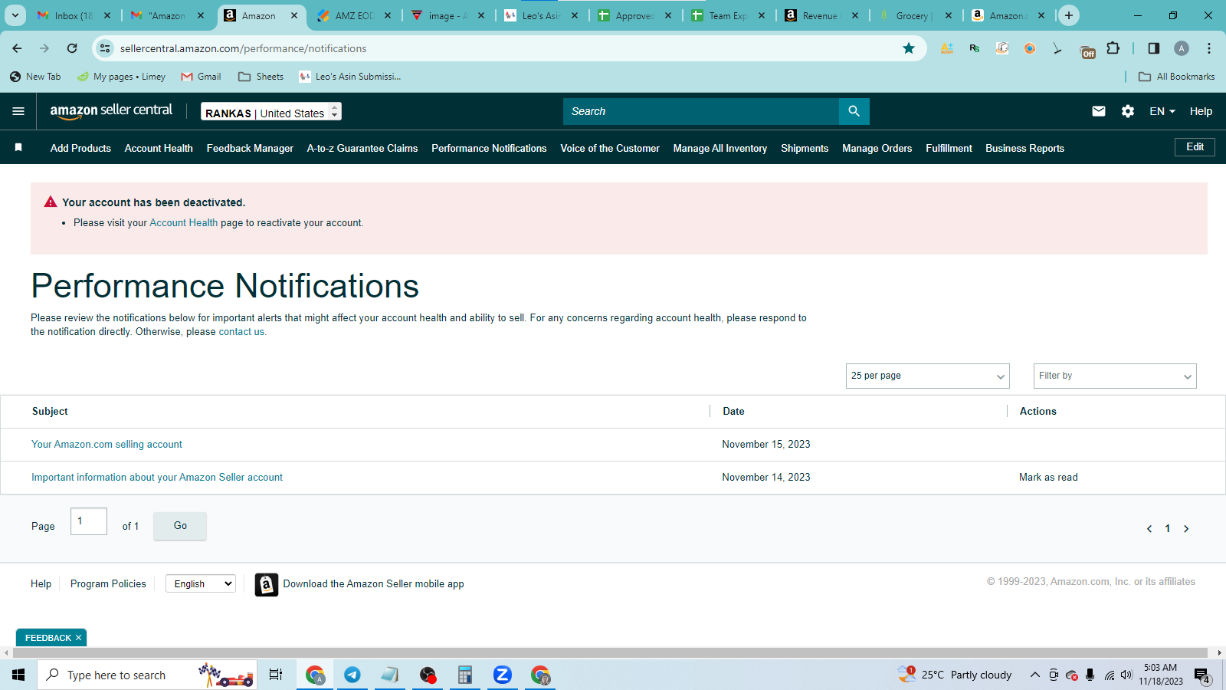
Task: Click the Go pagination button
Action: tap(180, 526)
